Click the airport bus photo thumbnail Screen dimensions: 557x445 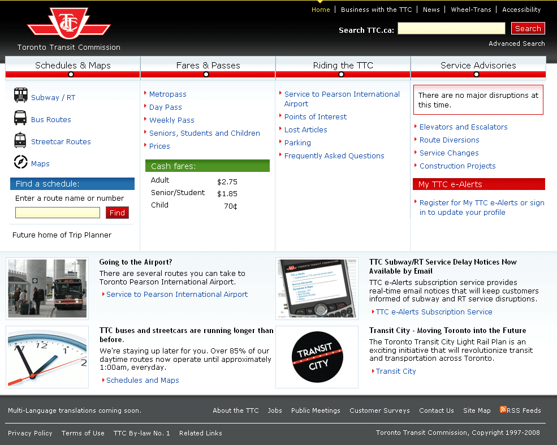[x=48, y=288]
